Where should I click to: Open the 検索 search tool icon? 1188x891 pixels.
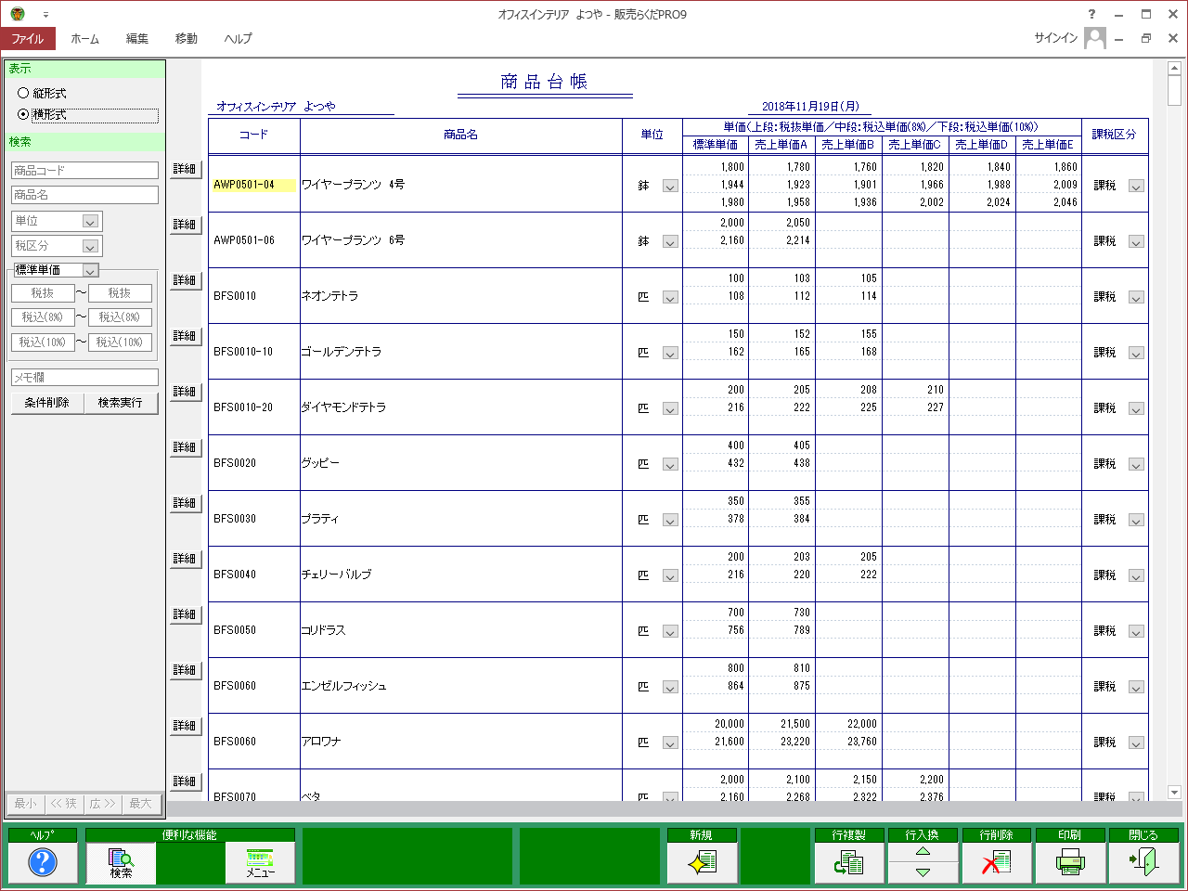[x=121, y=863]
